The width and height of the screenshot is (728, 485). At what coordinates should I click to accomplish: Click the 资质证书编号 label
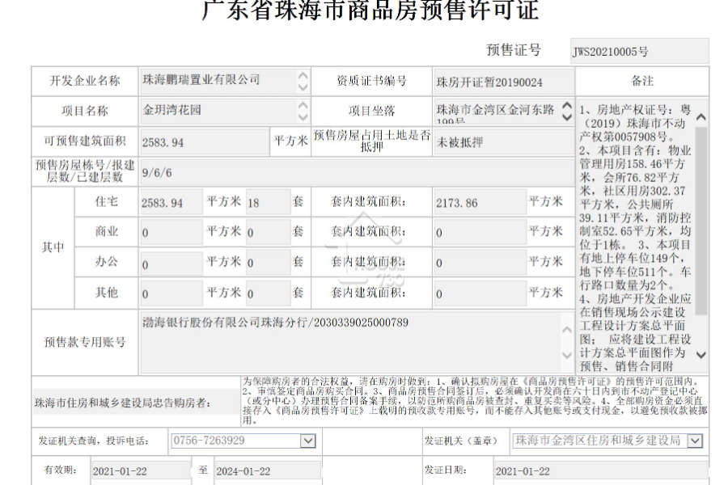(x=371, y=81)
